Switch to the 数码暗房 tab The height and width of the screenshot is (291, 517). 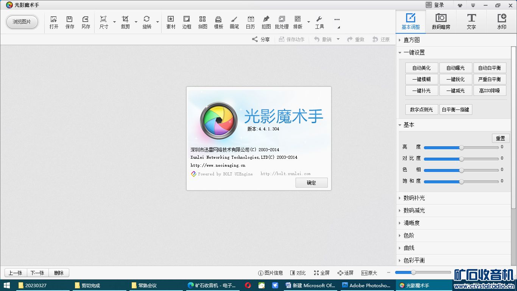[441, 22]
